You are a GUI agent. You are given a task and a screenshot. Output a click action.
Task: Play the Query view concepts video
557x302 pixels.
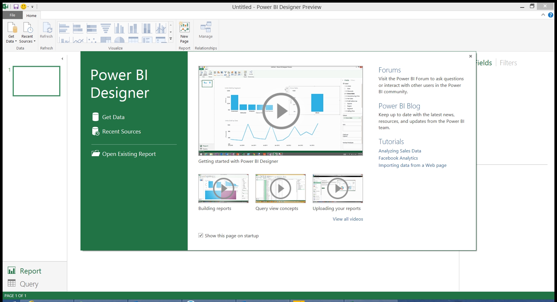281,188
